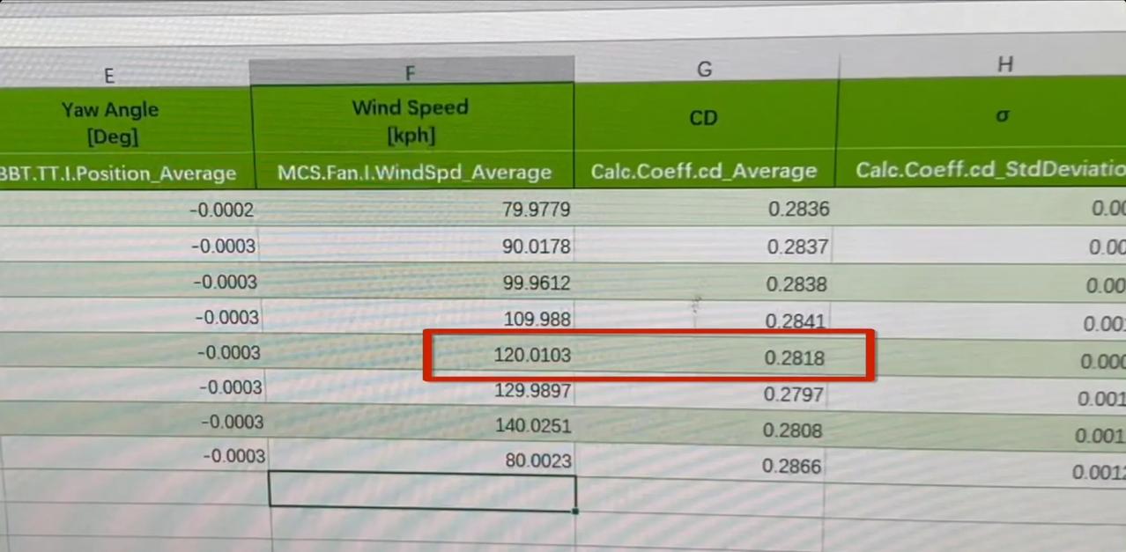Click the σ header cell

click(1003, 114)
